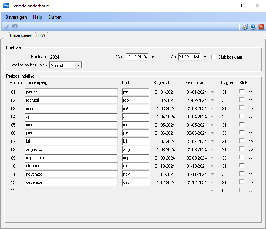Tick the Blok checkbox for december
Viewport: 266px width, 229px height.
[242, 182]
